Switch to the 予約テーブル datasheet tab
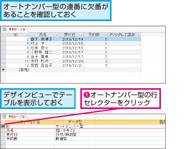Image resolution: width=189 pixels, height=149 pixels. [x=15, y=29]
